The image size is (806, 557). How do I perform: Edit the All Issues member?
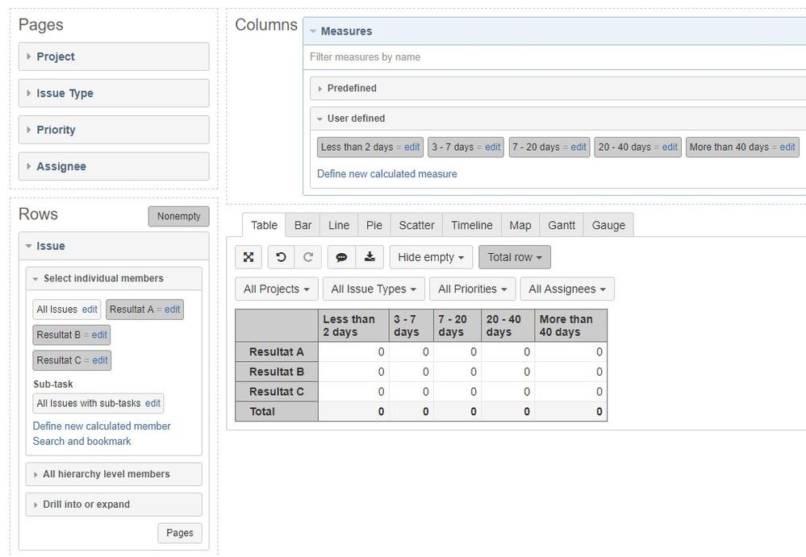tap(90, 310)
